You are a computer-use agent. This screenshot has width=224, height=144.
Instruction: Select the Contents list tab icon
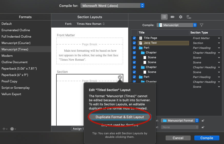coord(164,17)
